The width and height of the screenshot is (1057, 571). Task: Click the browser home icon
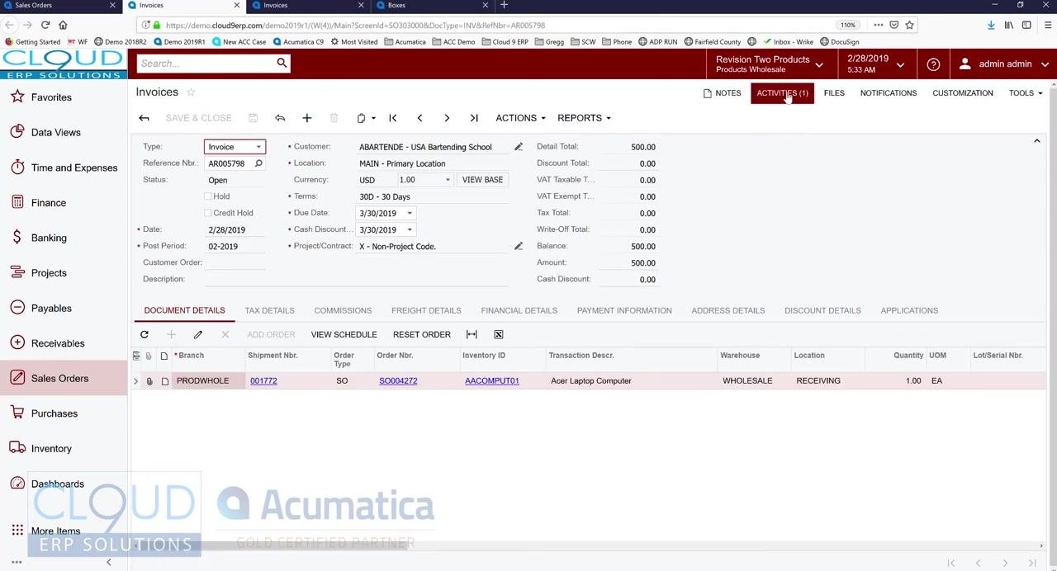point(63,25)
